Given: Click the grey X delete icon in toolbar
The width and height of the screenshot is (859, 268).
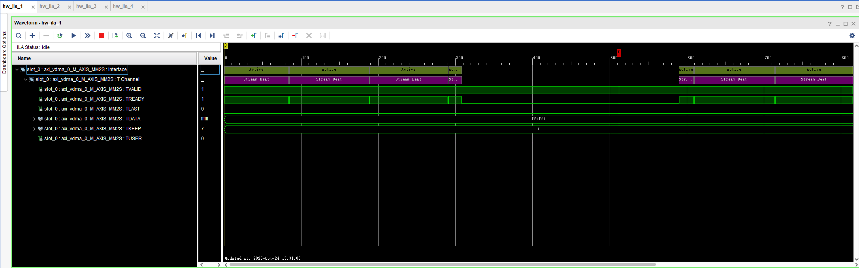Looking at the screenshot, I should coord(309,36).
